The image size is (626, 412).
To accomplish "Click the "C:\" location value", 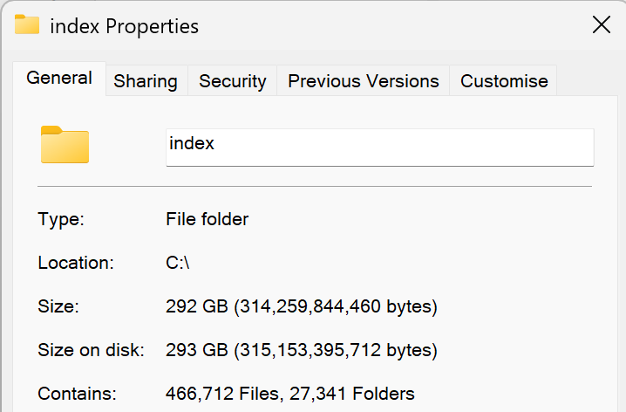I will [178, 263].
